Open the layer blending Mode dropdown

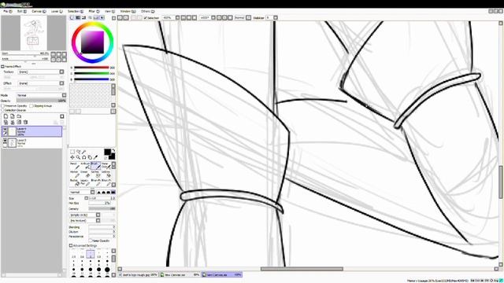coord(64,95)
